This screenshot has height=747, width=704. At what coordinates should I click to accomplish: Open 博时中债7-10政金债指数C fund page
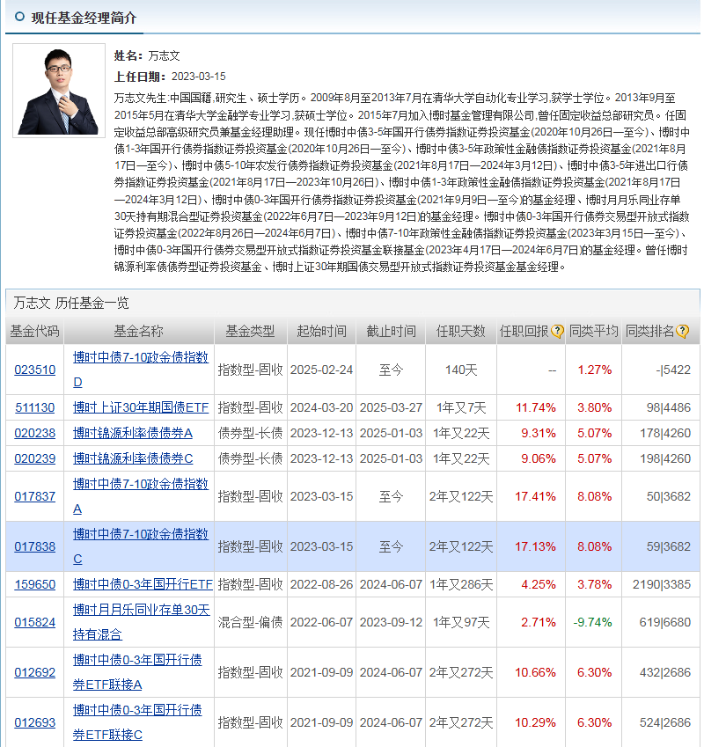(141, 546)
